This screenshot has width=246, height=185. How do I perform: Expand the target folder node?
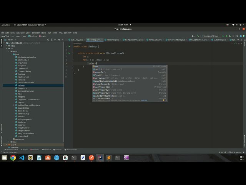click(x=7, y=145)
